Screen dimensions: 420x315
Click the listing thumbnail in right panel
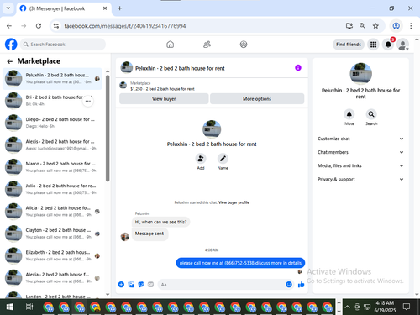pos(360,74)
